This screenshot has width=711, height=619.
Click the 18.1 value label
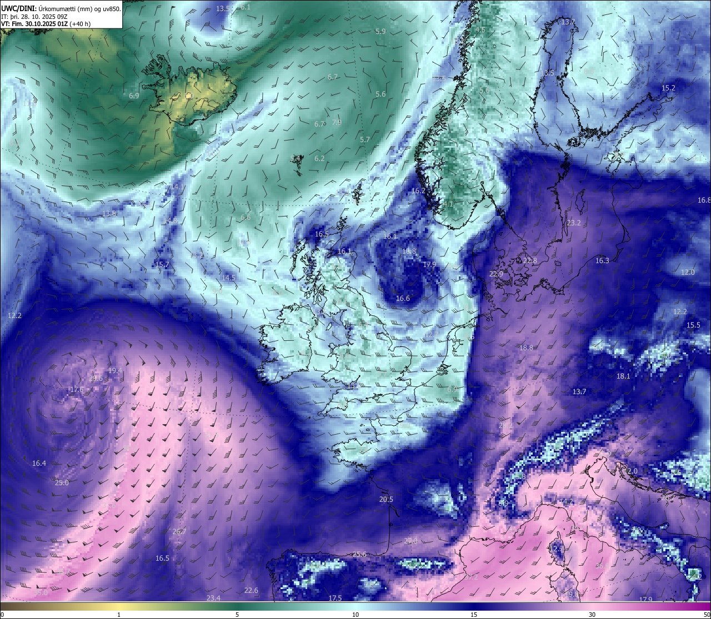[623, 376]
